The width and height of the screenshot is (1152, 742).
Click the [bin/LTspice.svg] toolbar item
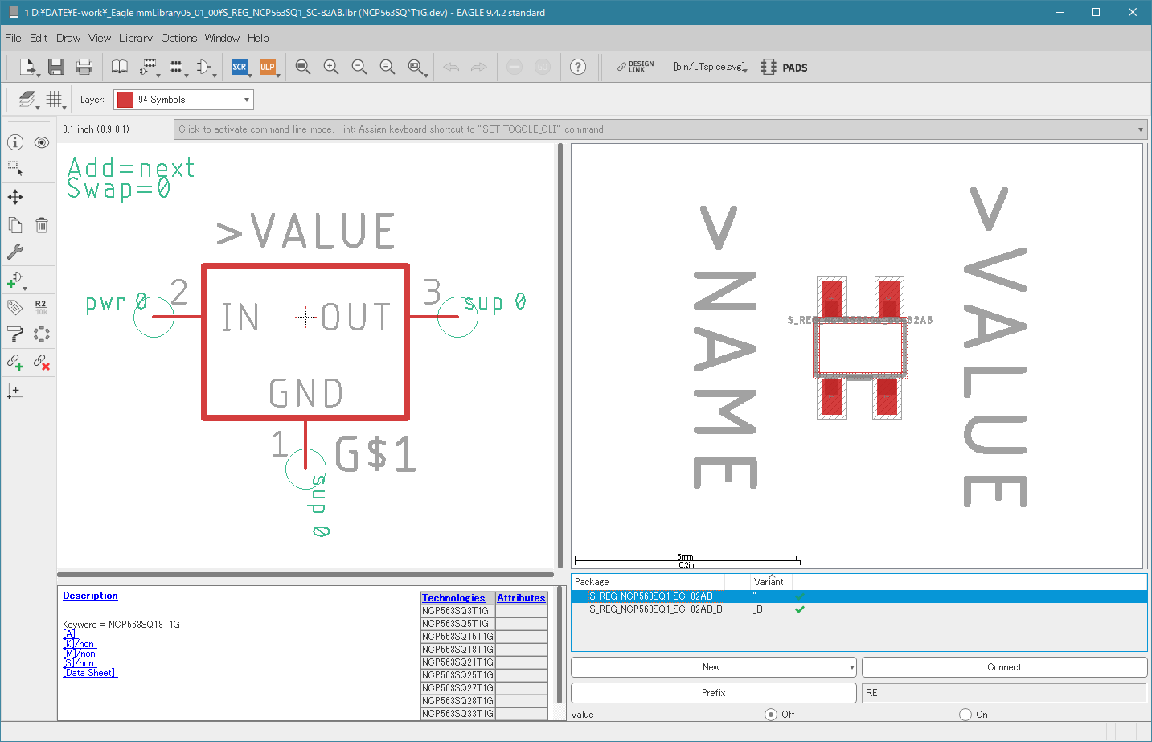pyautogui.click(x=711, y=67)
